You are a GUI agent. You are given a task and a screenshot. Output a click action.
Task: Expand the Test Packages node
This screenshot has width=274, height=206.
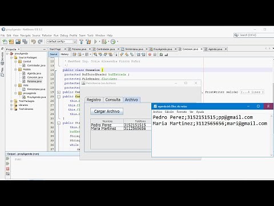[x=11, y=101]
